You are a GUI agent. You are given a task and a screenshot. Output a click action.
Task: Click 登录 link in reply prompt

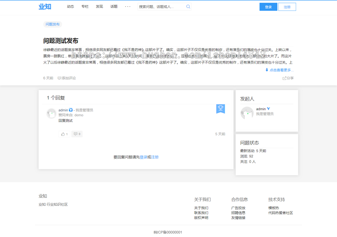pyautogui.click(x=143, y=157)
